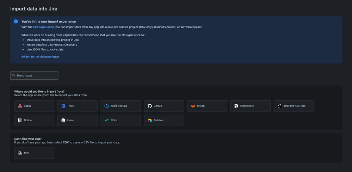Select the GitLab import card
The width and height of the screenshot is (352, 172).
point(207,106)
